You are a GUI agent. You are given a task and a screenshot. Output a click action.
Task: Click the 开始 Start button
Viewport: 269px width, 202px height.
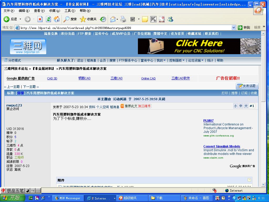(x=12, y=198)
